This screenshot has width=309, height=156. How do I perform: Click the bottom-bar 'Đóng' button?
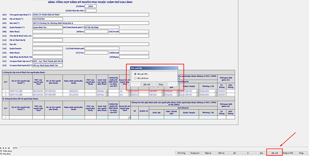(x=301, y=153)
